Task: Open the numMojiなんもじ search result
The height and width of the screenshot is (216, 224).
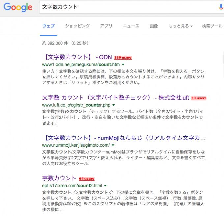Action: tap(124, 138)
